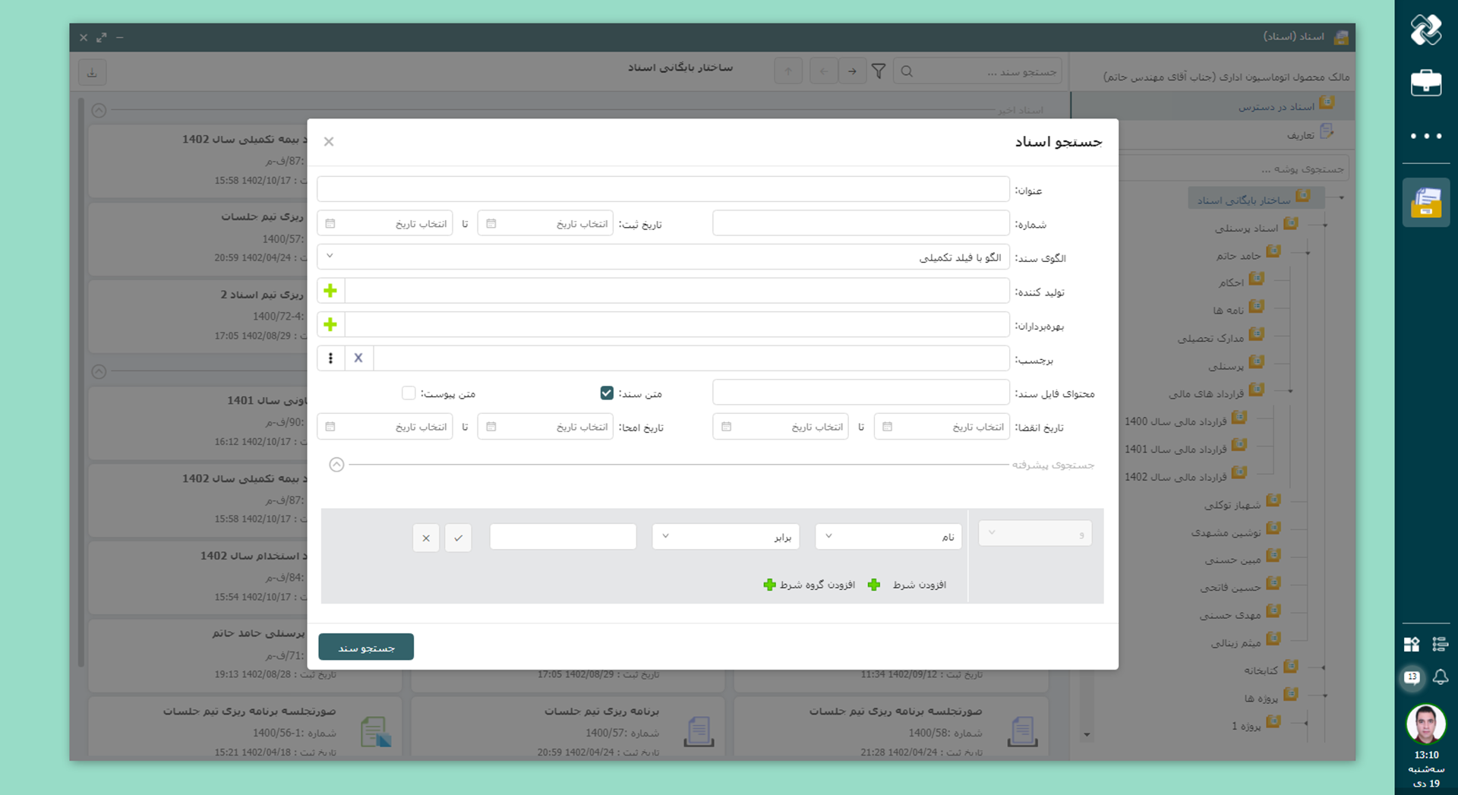Viewport: 1458px width, 795px height.
Task: Open the الگوی سند dropdown
Action: point(662,257)
